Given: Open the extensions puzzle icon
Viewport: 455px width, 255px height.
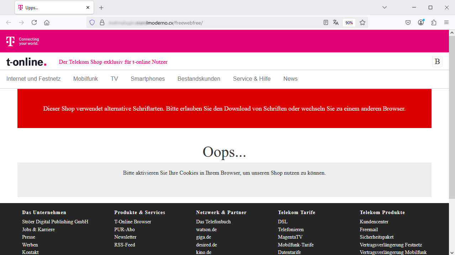Looking at the screenshot, I should click(434, 22).
